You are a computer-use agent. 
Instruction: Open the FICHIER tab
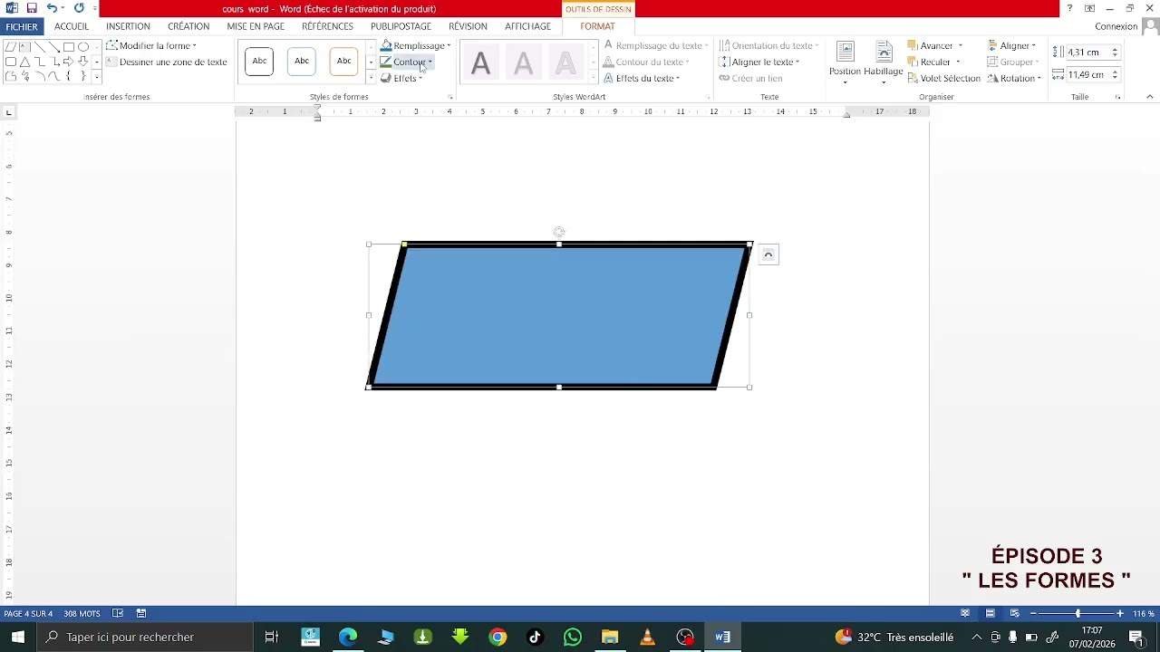coord(22,26)
